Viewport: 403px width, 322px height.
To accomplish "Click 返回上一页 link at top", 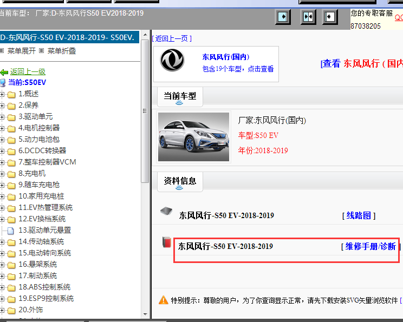I will pyautogui.click(x=172, y=38).
